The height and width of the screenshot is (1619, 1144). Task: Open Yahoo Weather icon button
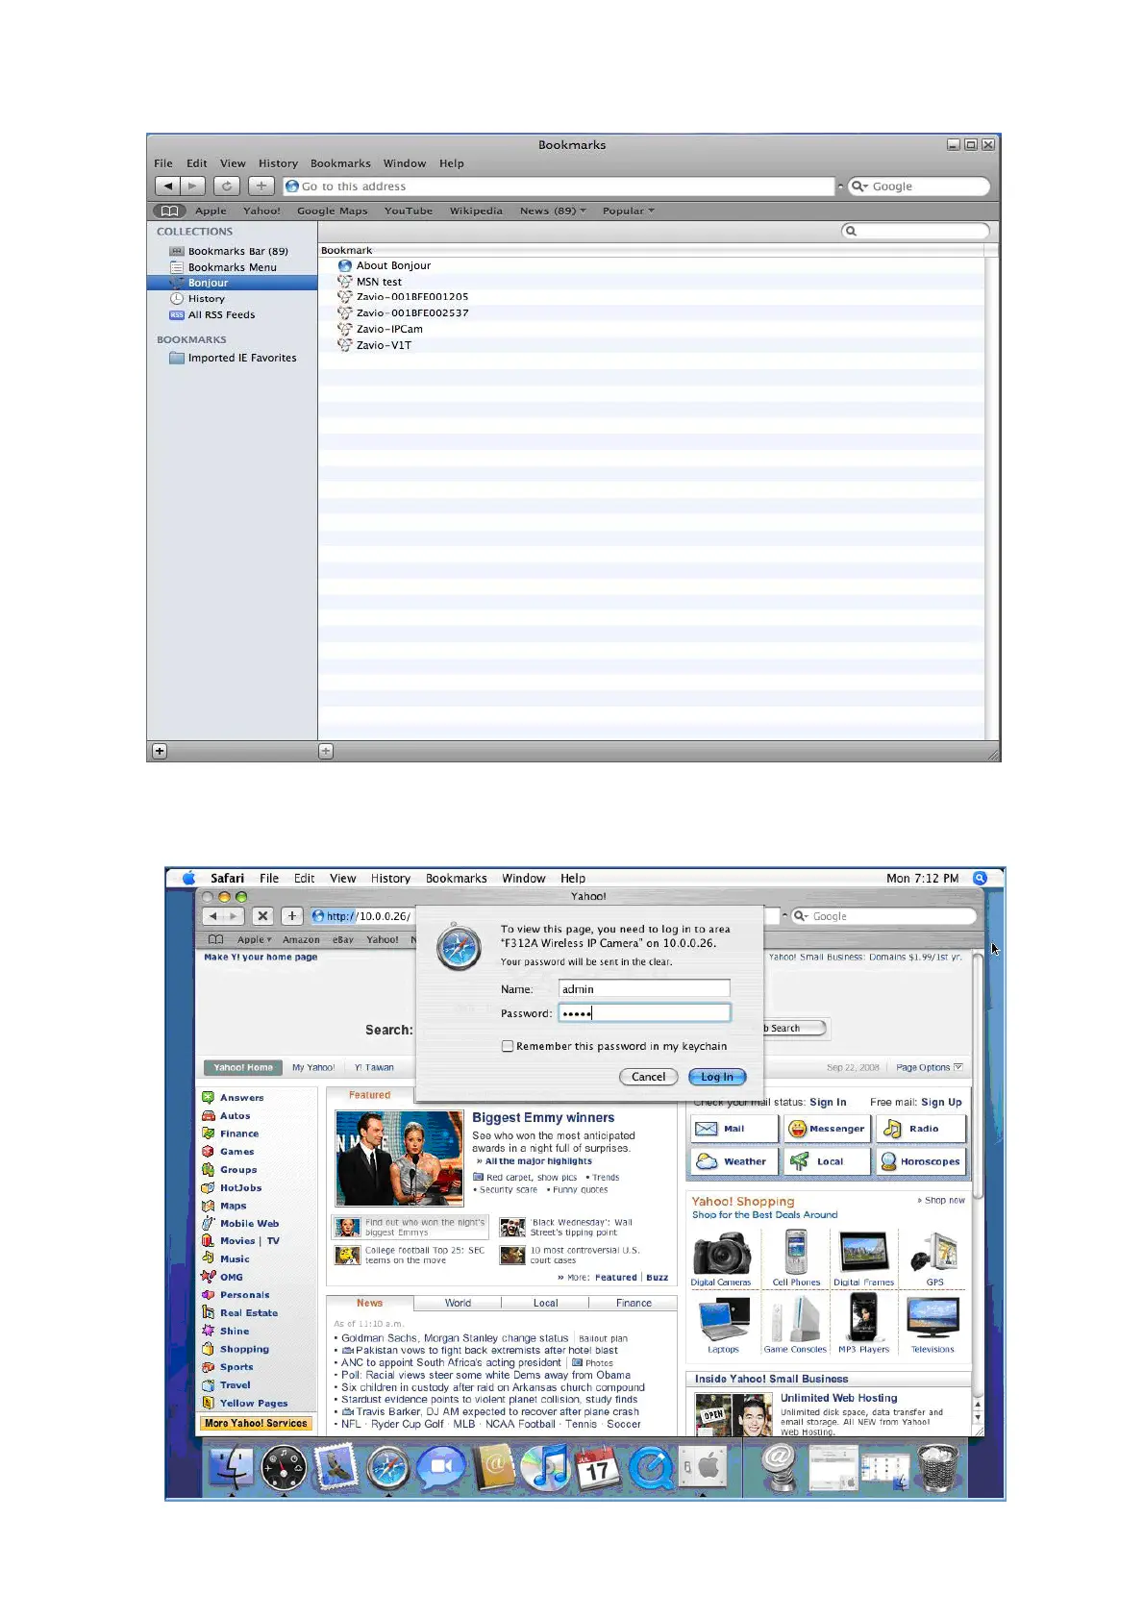[x=734, y=1161]
